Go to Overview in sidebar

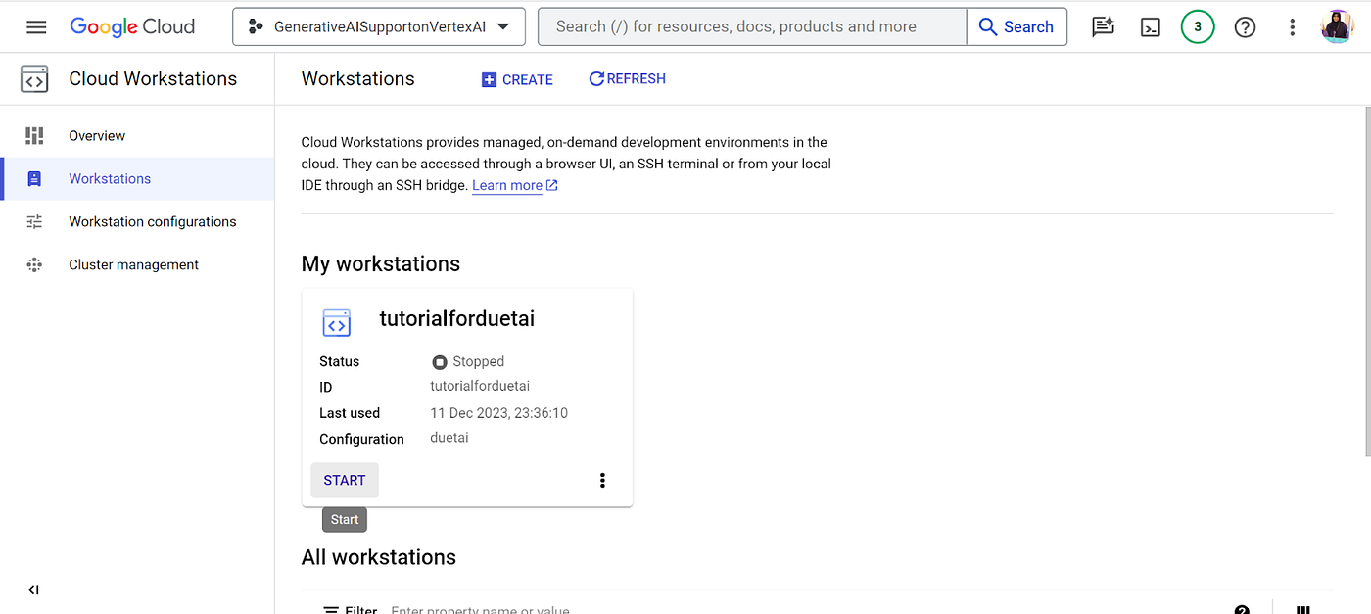(x=137, y=136)
